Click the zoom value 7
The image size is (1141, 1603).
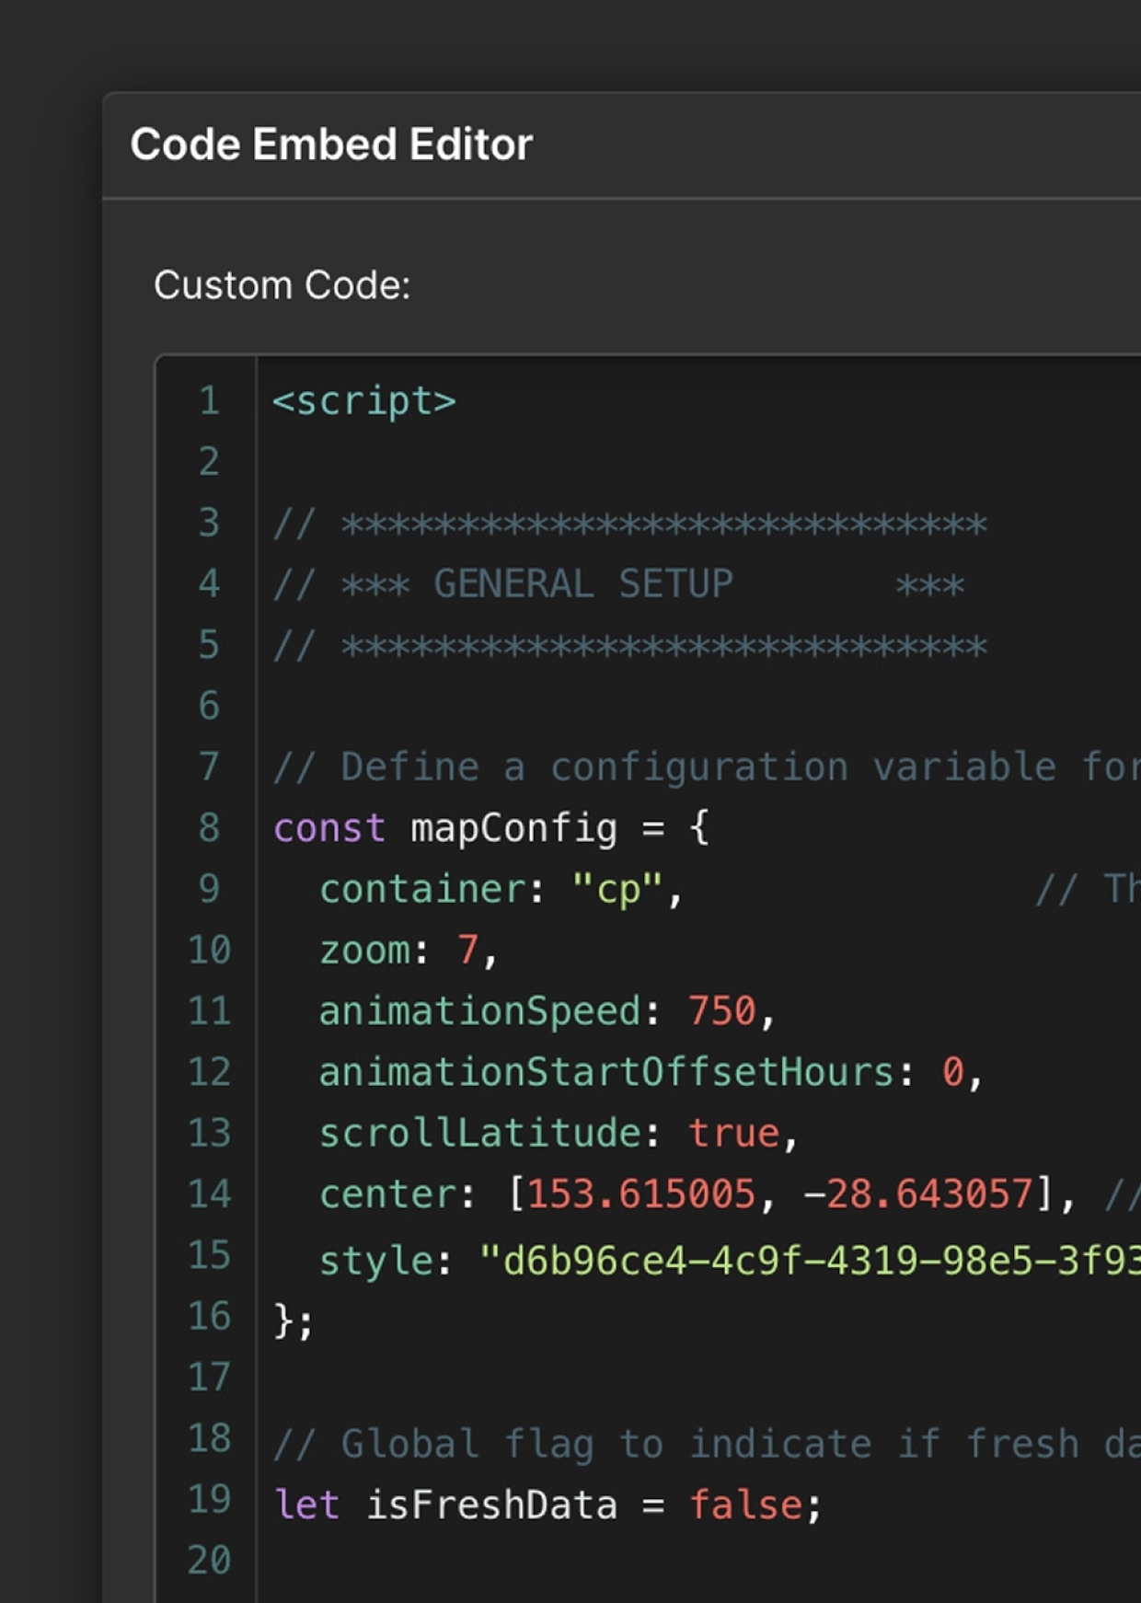pos(468,950)
